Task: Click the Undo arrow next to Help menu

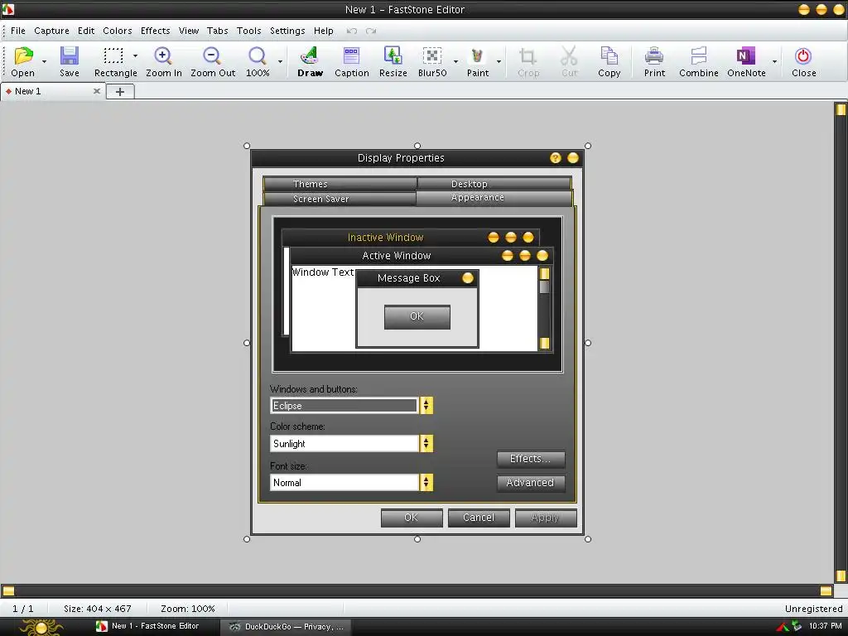Action: (x=351, y=31)
